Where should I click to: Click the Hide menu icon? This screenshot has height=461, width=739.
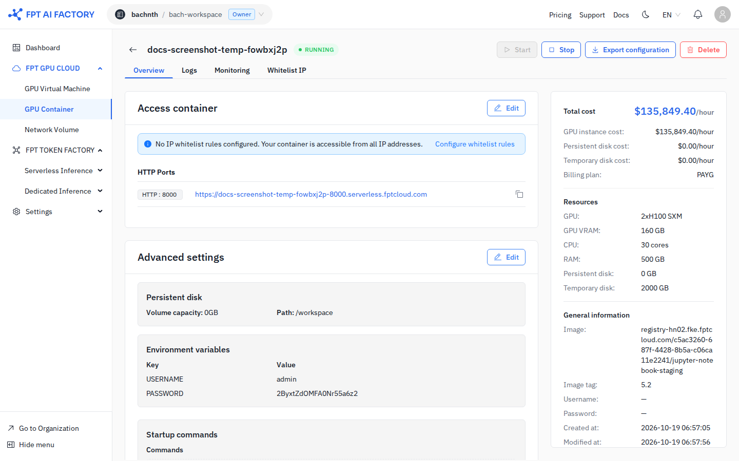(11, 445)
